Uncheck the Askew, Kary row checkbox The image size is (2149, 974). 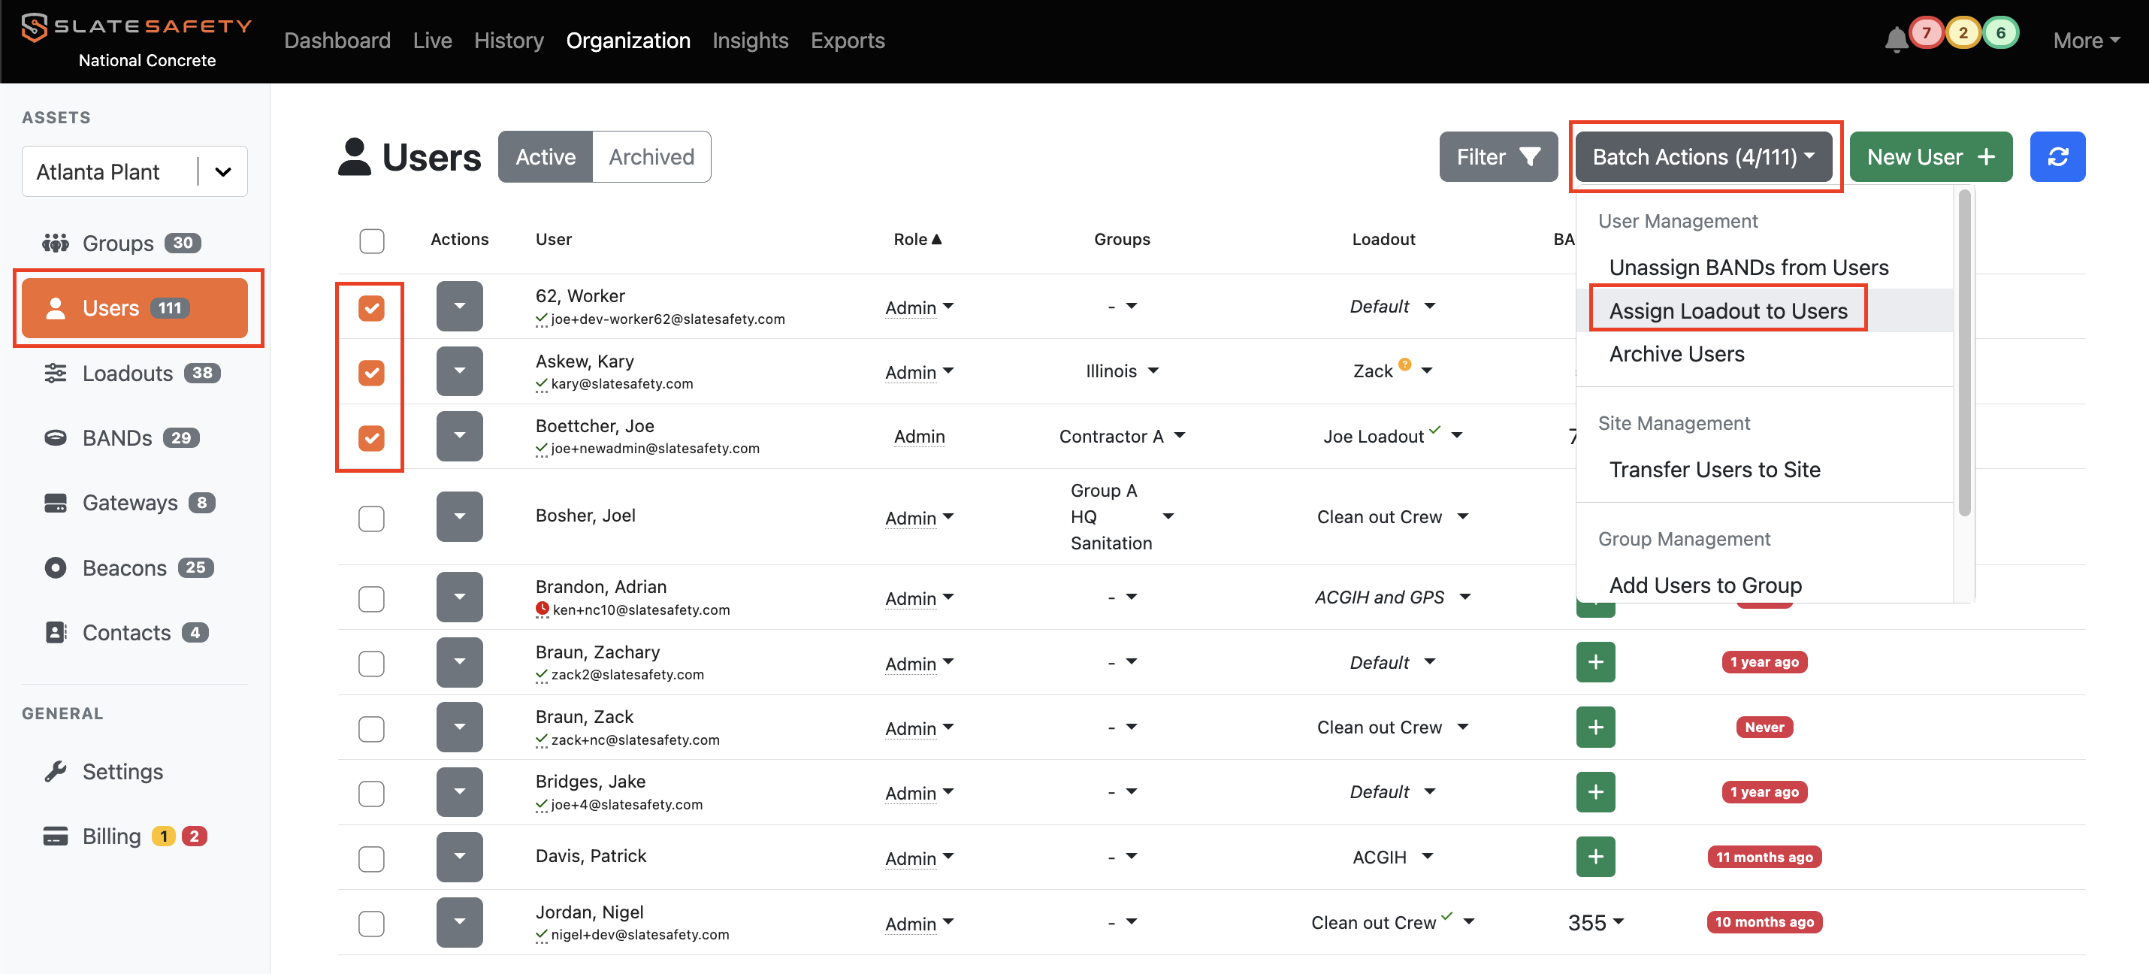371,372
